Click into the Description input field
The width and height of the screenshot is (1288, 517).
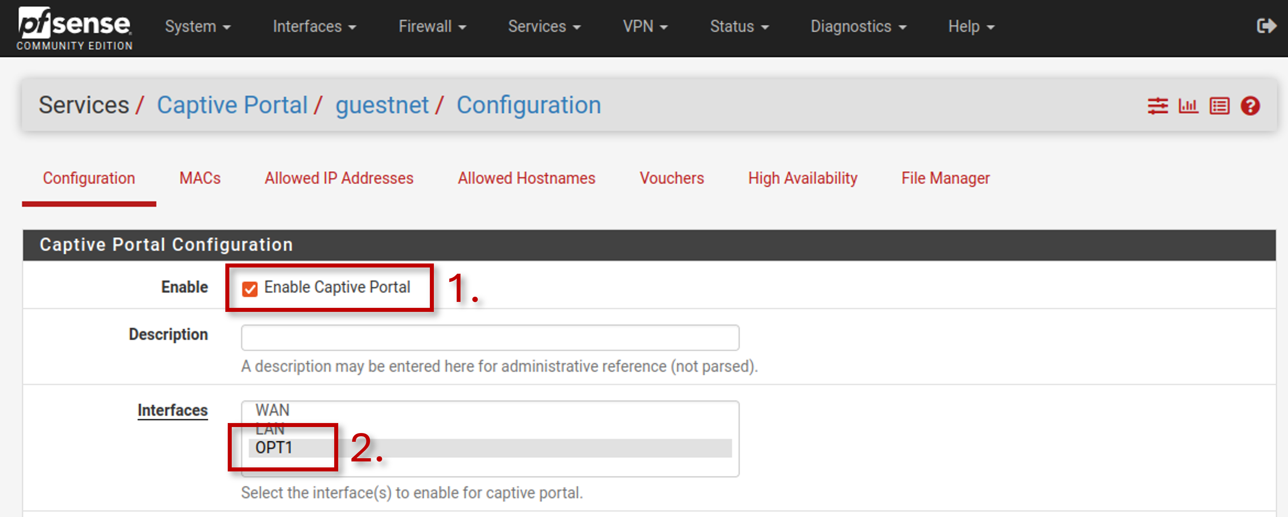[x=490, y=338]
